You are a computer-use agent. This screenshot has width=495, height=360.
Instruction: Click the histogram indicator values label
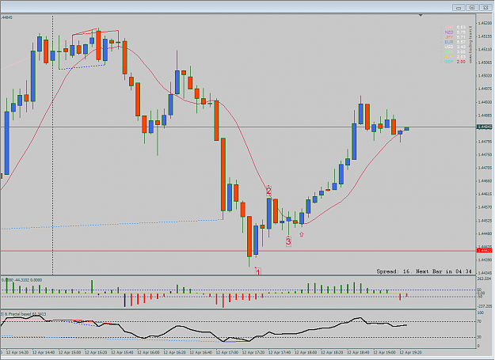[22, 280]
